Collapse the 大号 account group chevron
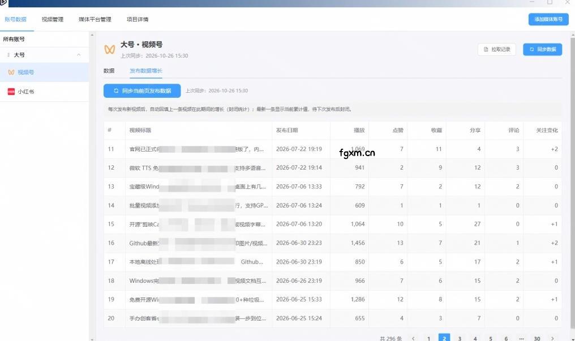 coord(79,55)
